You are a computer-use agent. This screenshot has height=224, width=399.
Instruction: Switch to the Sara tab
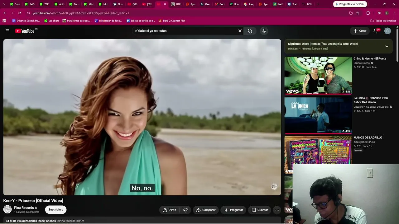pyautogui.click(x=15, y=4)
